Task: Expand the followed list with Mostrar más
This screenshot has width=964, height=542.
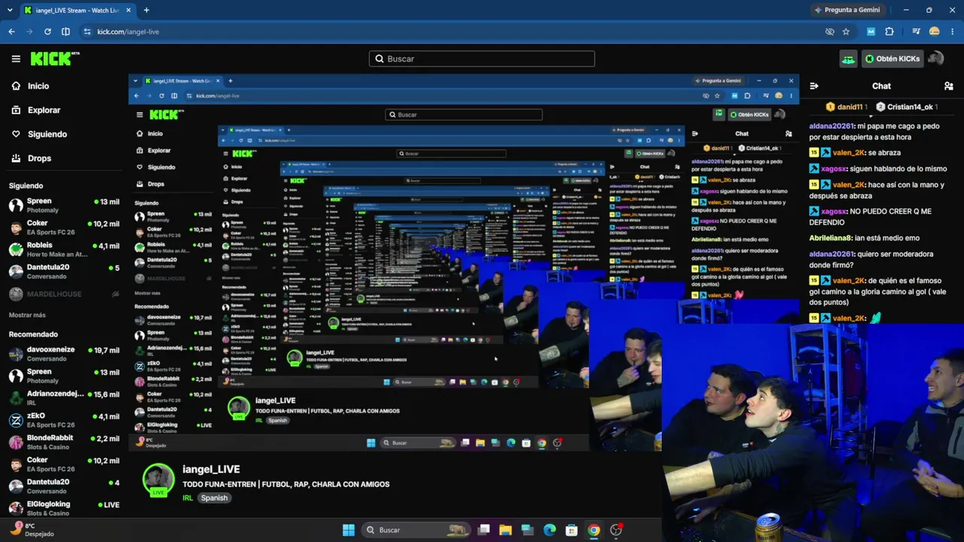Action: [x=27, y=315]
